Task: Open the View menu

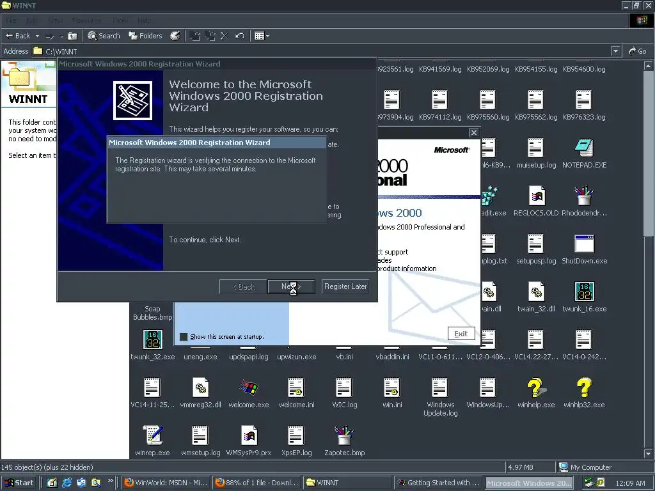Action: click(x=55, y=20)
